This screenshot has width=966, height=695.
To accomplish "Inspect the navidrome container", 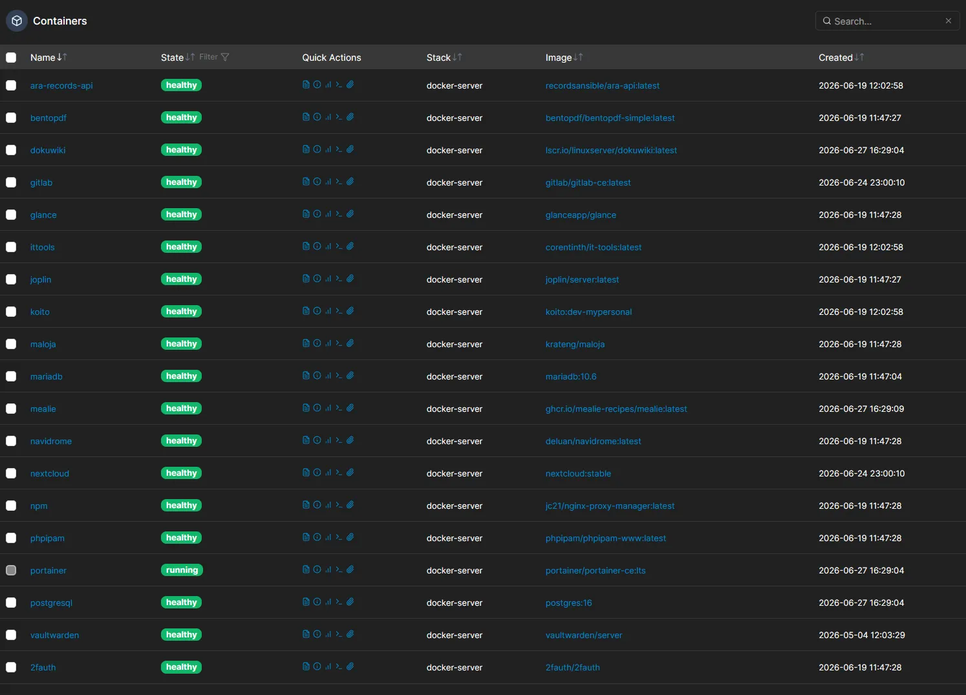I will tap(317, 440).
